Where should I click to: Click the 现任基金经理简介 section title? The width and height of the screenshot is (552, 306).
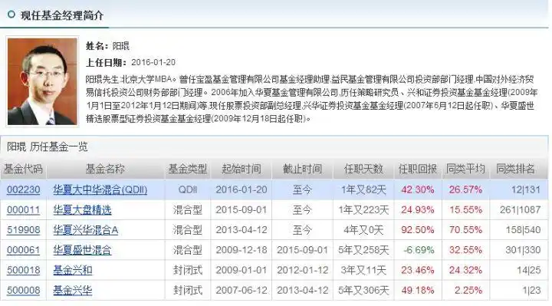[x=62, y=15]
